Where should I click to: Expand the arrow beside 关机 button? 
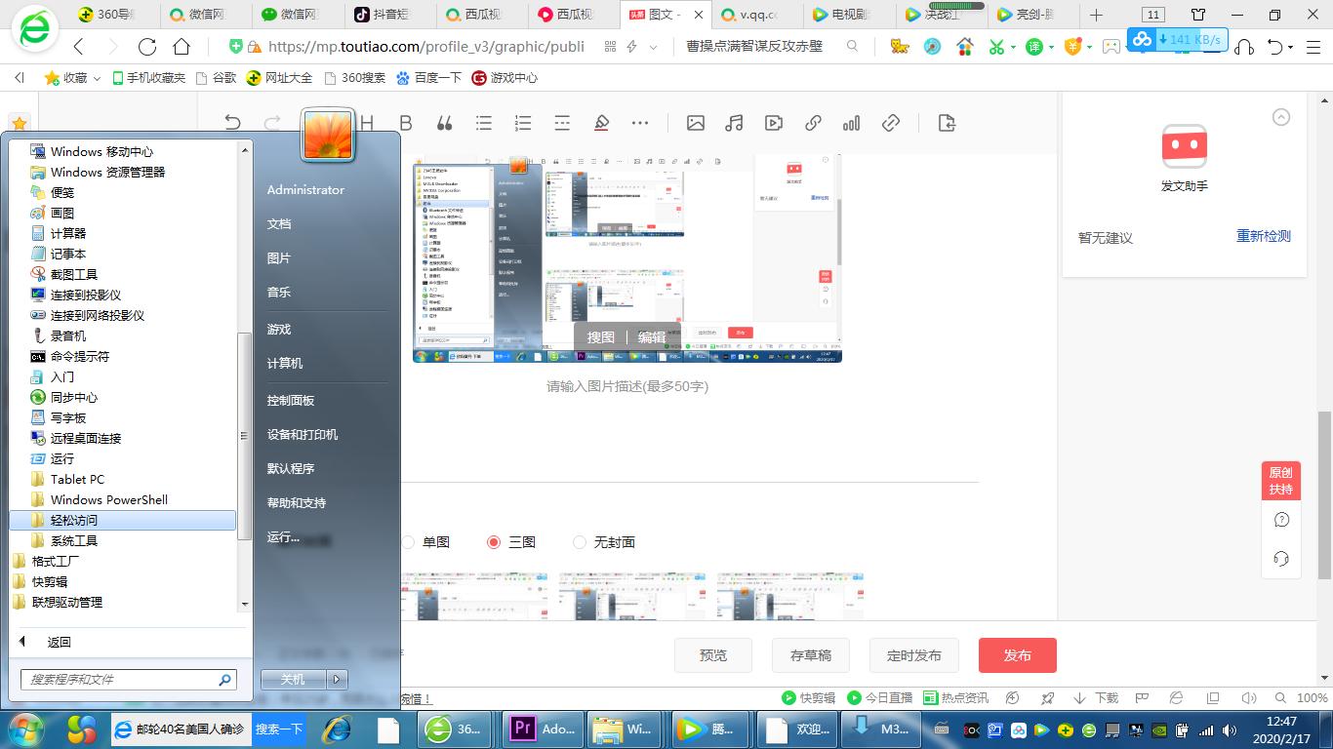(x=337, y=680)
